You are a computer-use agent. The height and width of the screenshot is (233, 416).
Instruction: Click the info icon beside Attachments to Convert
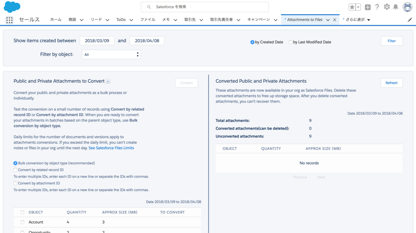(108, 81)
